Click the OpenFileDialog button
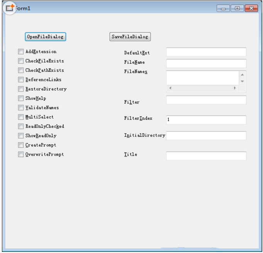263x253 pixels. [46, 37]
